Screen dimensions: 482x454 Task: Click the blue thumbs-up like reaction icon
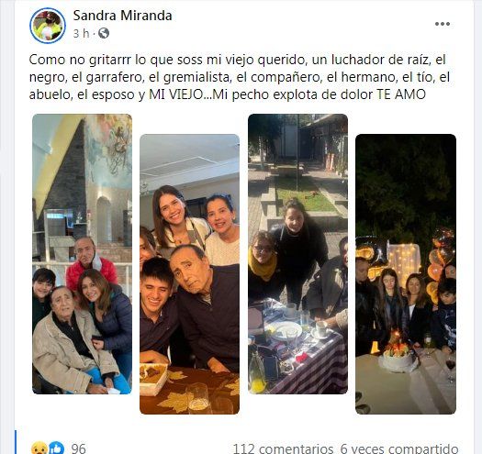56,448
